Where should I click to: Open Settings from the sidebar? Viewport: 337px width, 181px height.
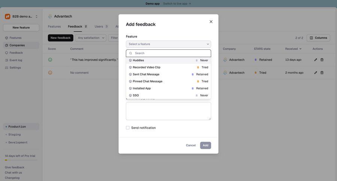15,68
